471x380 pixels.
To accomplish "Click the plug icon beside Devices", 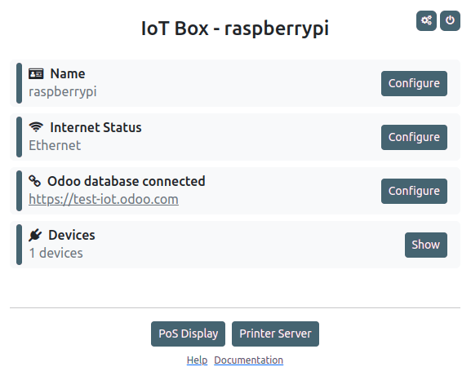I will click(x=35, y=235).
